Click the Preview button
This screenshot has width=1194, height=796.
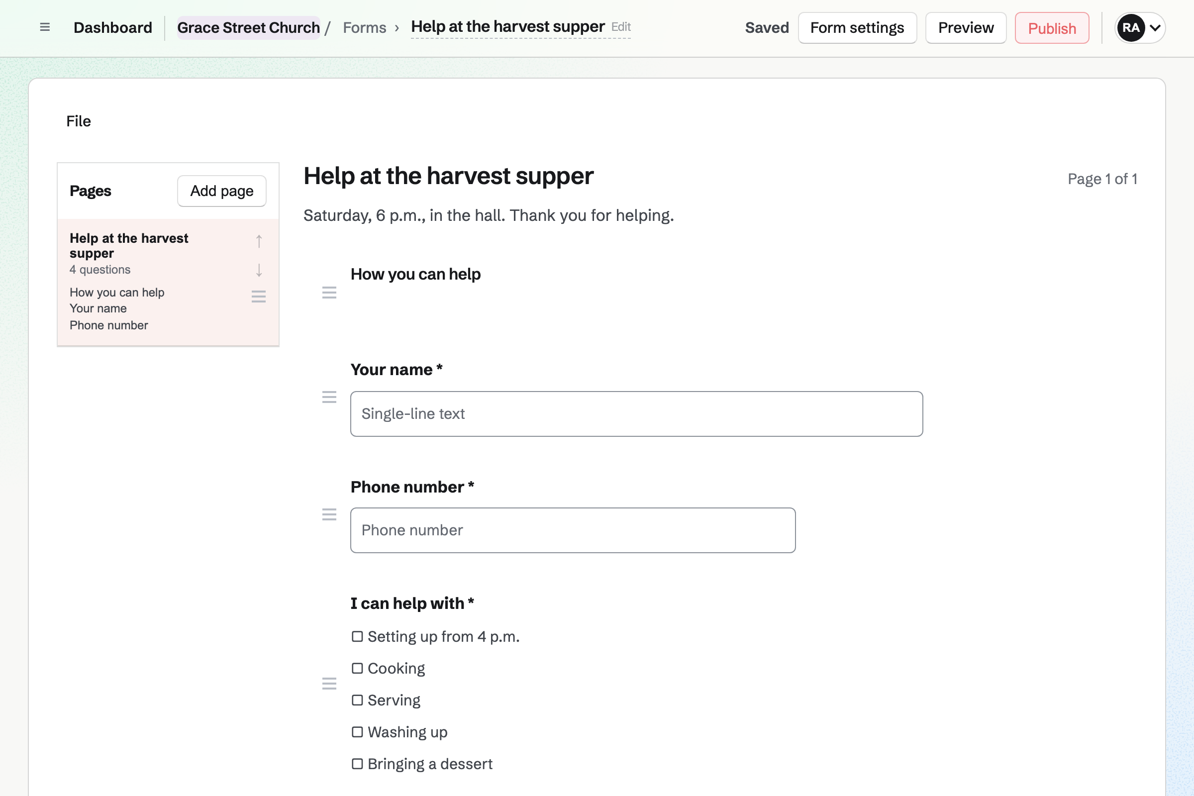[966, 27]
